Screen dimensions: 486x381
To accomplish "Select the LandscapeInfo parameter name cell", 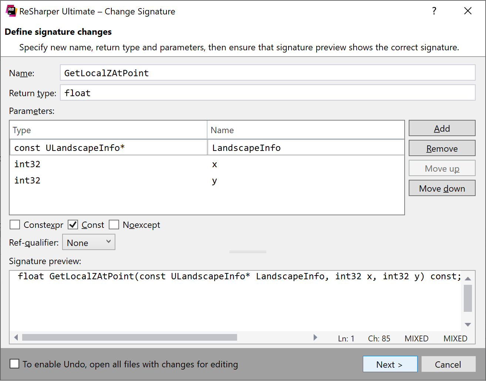I will pyautogui.click(x=306, y=148).
